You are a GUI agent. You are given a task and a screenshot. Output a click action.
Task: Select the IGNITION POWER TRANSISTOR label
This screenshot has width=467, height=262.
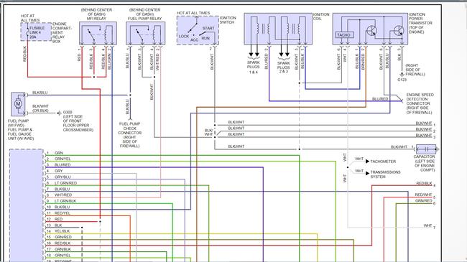(420, 23)
